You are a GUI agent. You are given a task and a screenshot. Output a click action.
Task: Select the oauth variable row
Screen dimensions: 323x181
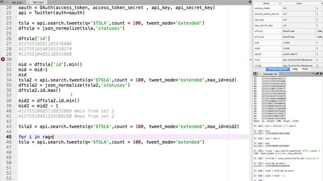tap(288, 54)
